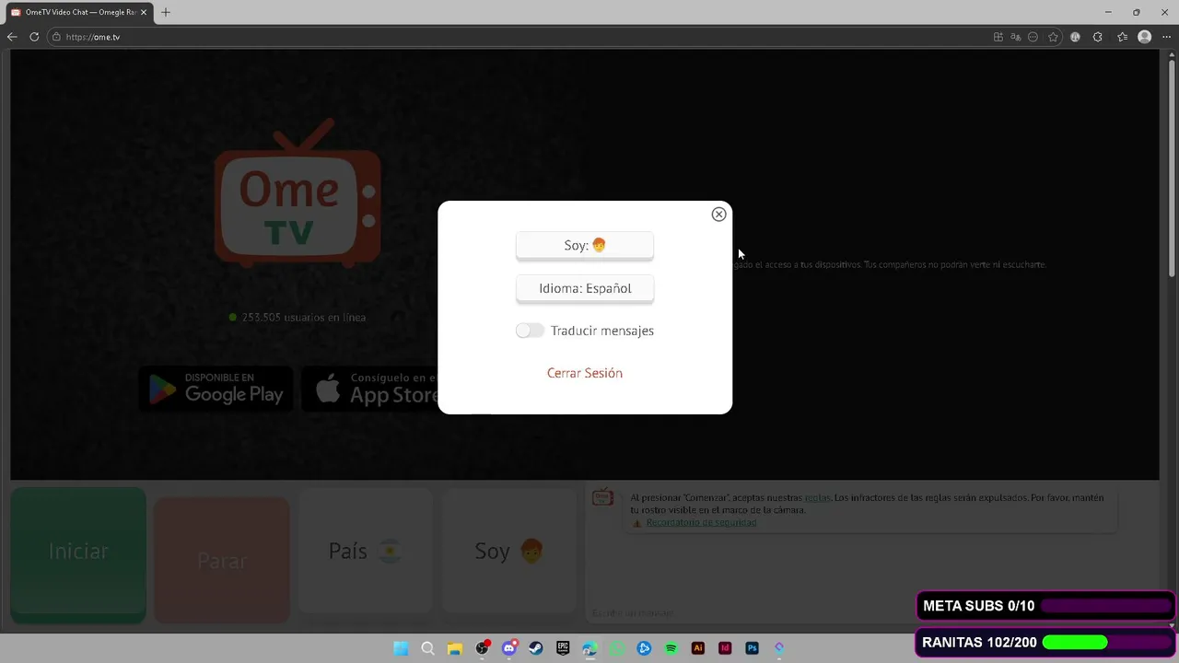This screenshot has width=1179, height=663.
Task: Open the browser profile avatar
Action: tap(1145, 37)
